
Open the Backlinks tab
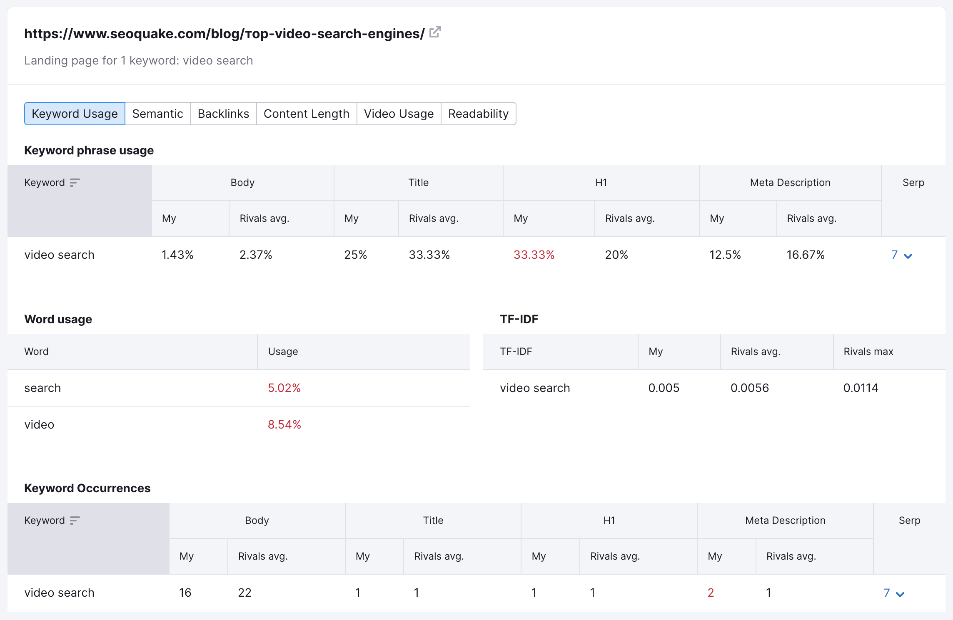[223, 113]
